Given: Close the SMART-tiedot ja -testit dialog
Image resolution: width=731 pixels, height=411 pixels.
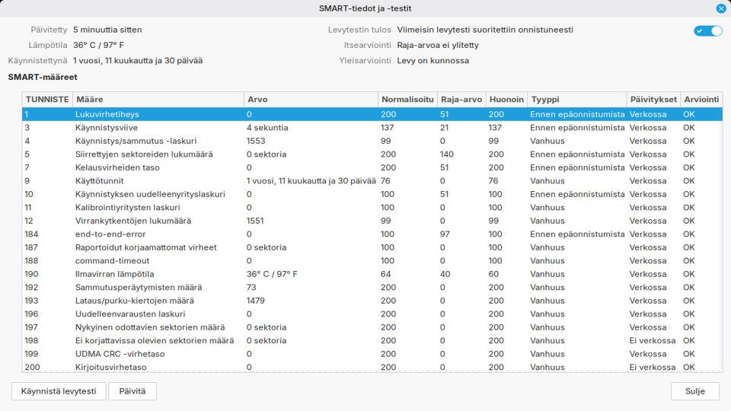Looking at the screenshot, I should pyautogui.click(x=721, y=8).
